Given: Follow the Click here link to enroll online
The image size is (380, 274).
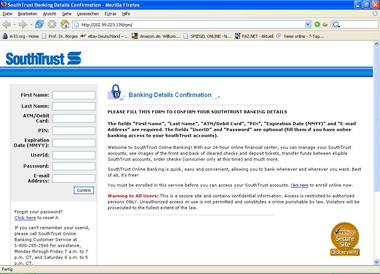Looking at the screenshot, I should [299, 185].
